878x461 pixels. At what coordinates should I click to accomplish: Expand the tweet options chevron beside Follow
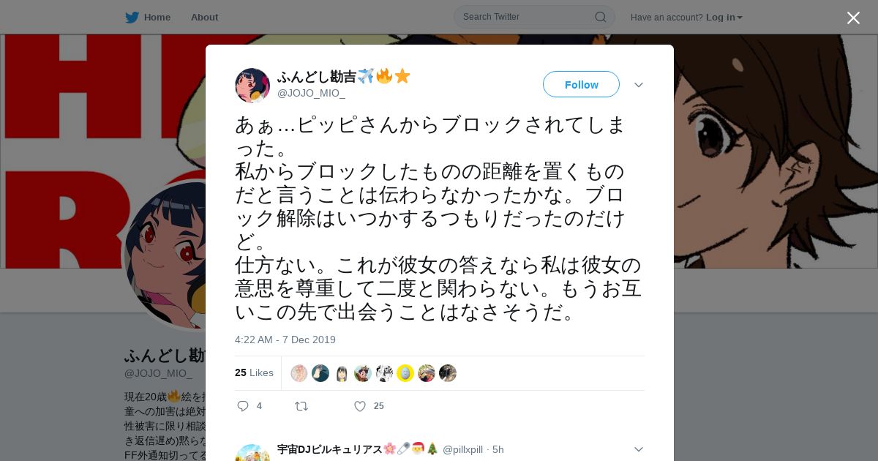coord(639,85)
